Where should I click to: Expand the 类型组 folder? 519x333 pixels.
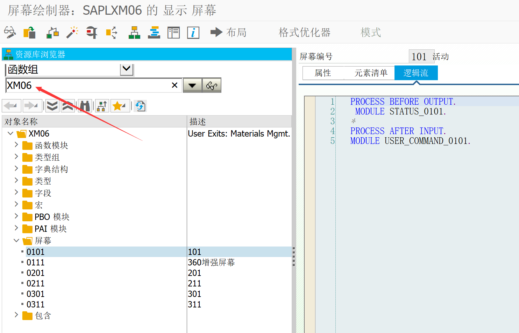click(x=16, y=157)
